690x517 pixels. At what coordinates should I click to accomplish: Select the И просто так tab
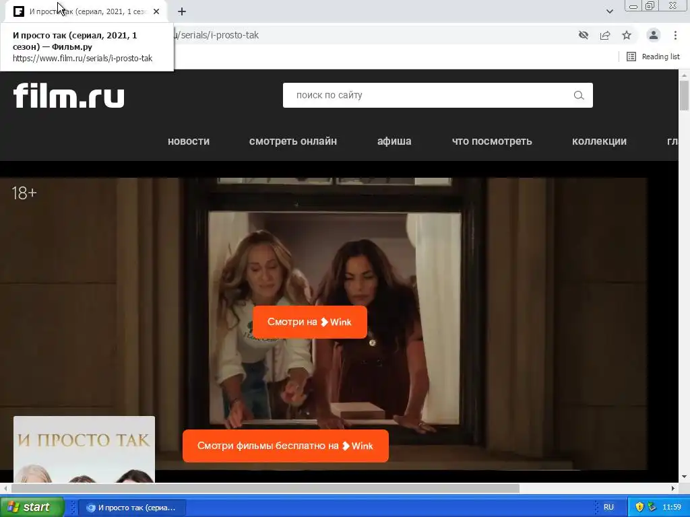click(x=86, y=11)
